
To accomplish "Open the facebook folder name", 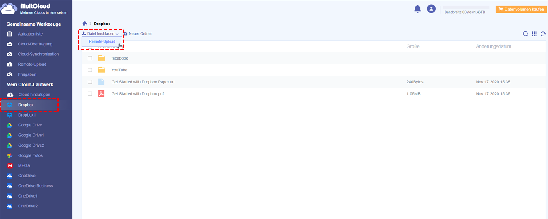I will point(120,58).
